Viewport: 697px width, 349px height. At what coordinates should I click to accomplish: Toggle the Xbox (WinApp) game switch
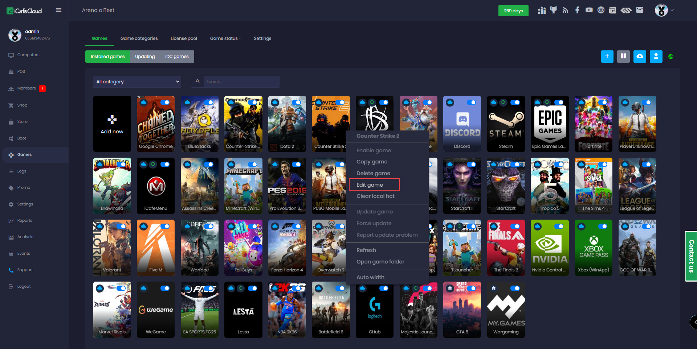(x=603, y=227)
